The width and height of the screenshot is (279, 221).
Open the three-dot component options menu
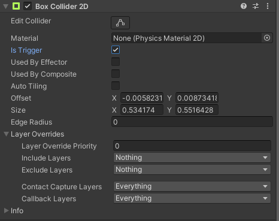click(268, 6)
